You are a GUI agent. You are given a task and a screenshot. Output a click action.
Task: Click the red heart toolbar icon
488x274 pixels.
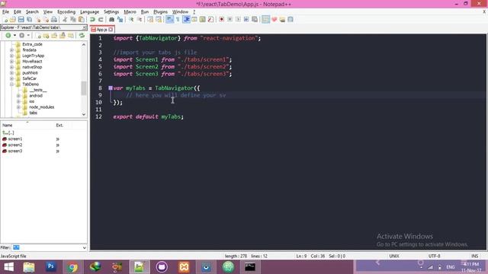[x=274, y=20]
